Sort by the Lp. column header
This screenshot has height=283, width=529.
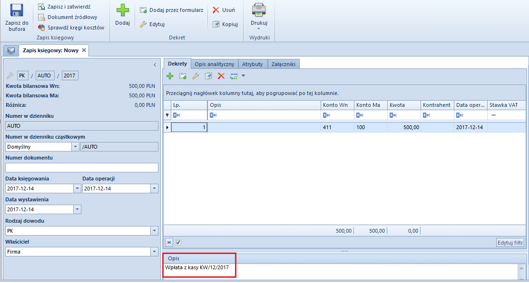189,105
